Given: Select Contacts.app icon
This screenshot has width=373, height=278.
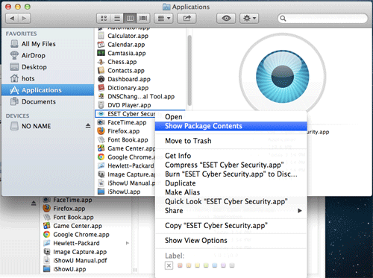Looking at the screenshot, I should point(101,71).
